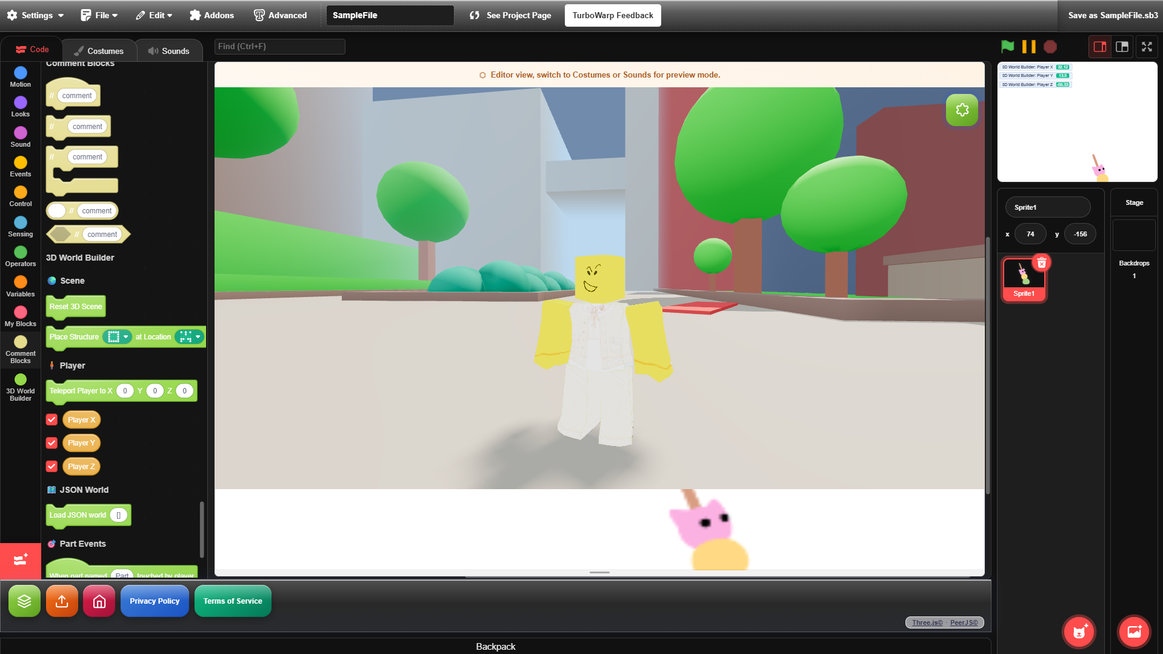
Task: Select the Sprite1 thumbnail
Action: pos(1024,279)
